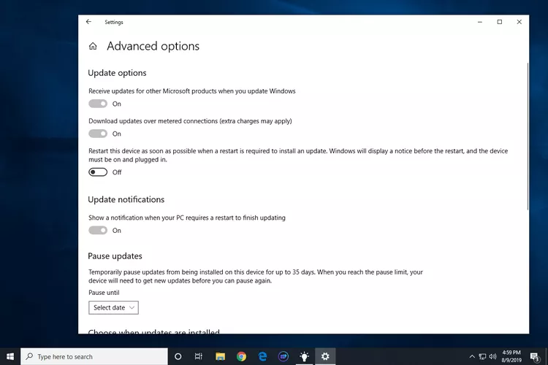The width and height of the screenshot is (548, 365).
Task: Click the Settings gear in the taskbar
Action: coord(325,356)
